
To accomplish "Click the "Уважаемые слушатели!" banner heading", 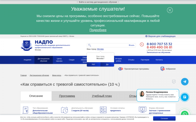I will (98, 9).
